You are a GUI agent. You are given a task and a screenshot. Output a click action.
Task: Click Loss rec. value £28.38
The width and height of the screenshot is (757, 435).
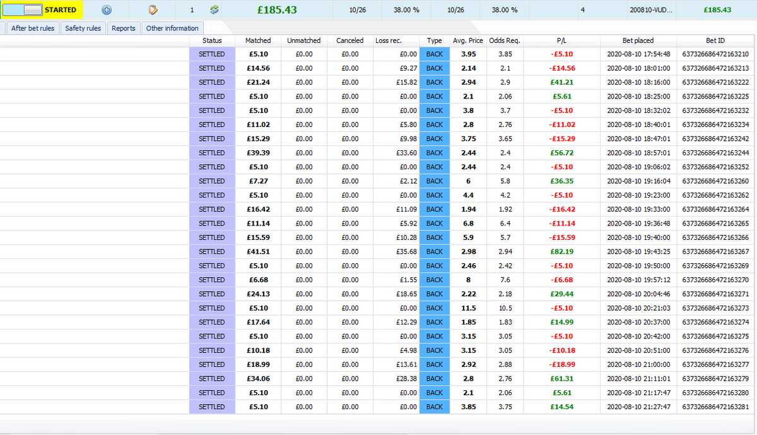click(x=406, y=379)
